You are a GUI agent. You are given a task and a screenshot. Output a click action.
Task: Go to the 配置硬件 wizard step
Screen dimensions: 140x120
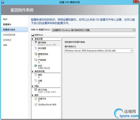pos(7,24)
